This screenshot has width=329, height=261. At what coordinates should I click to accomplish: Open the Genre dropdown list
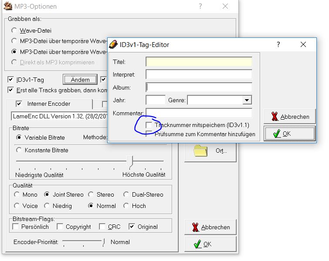[x=247, y=100]
